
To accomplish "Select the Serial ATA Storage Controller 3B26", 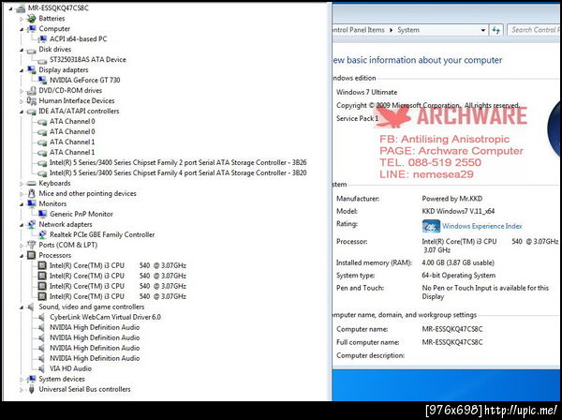I will coord(178,162).
